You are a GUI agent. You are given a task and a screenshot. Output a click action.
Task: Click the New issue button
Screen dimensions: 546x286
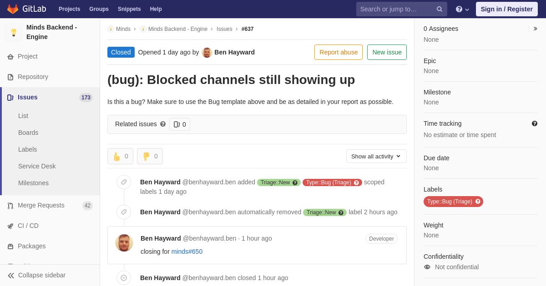pyautogui.click(x=387, y=52)
